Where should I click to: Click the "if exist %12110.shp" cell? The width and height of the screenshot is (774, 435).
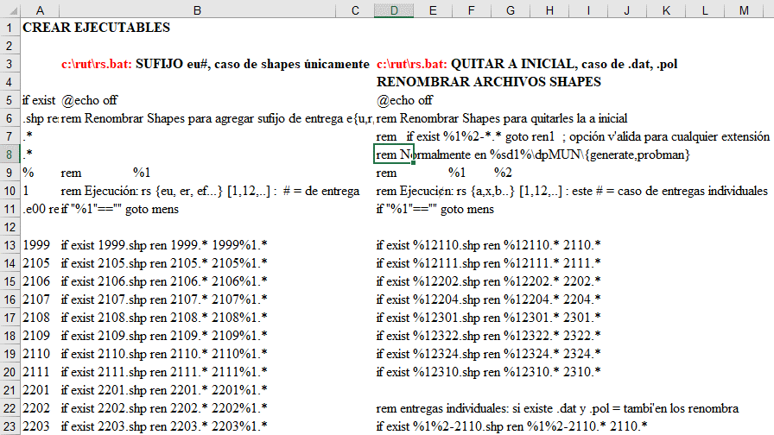(x=488, y=245)
